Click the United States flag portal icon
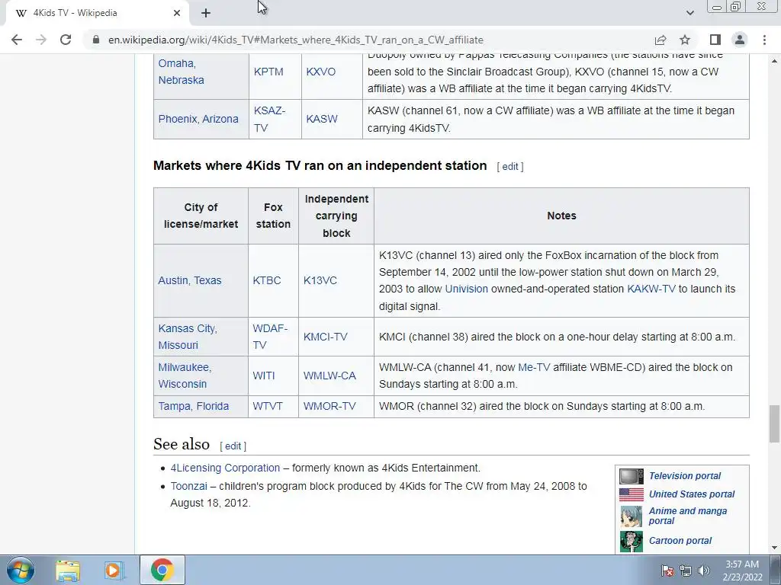Image resolution: width=781 pixels, height=585 pixels. click(631, 494)
